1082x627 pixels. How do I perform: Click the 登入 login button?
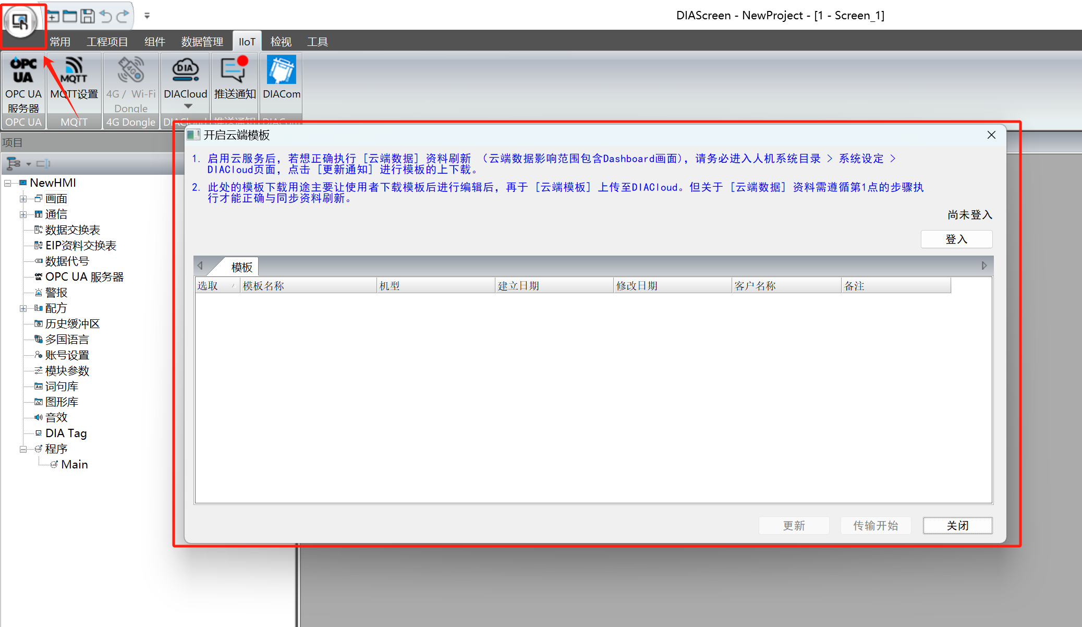(956, 239)
